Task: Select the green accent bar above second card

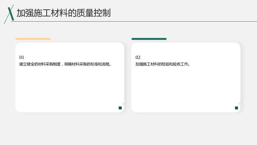Action: coord(149,39)
